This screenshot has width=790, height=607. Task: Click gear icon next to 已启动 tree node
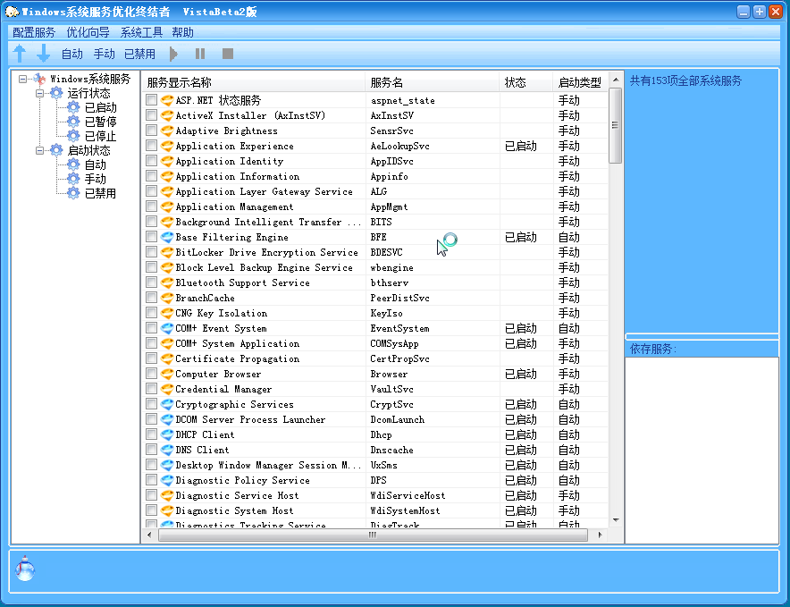(x=73, y=107)
